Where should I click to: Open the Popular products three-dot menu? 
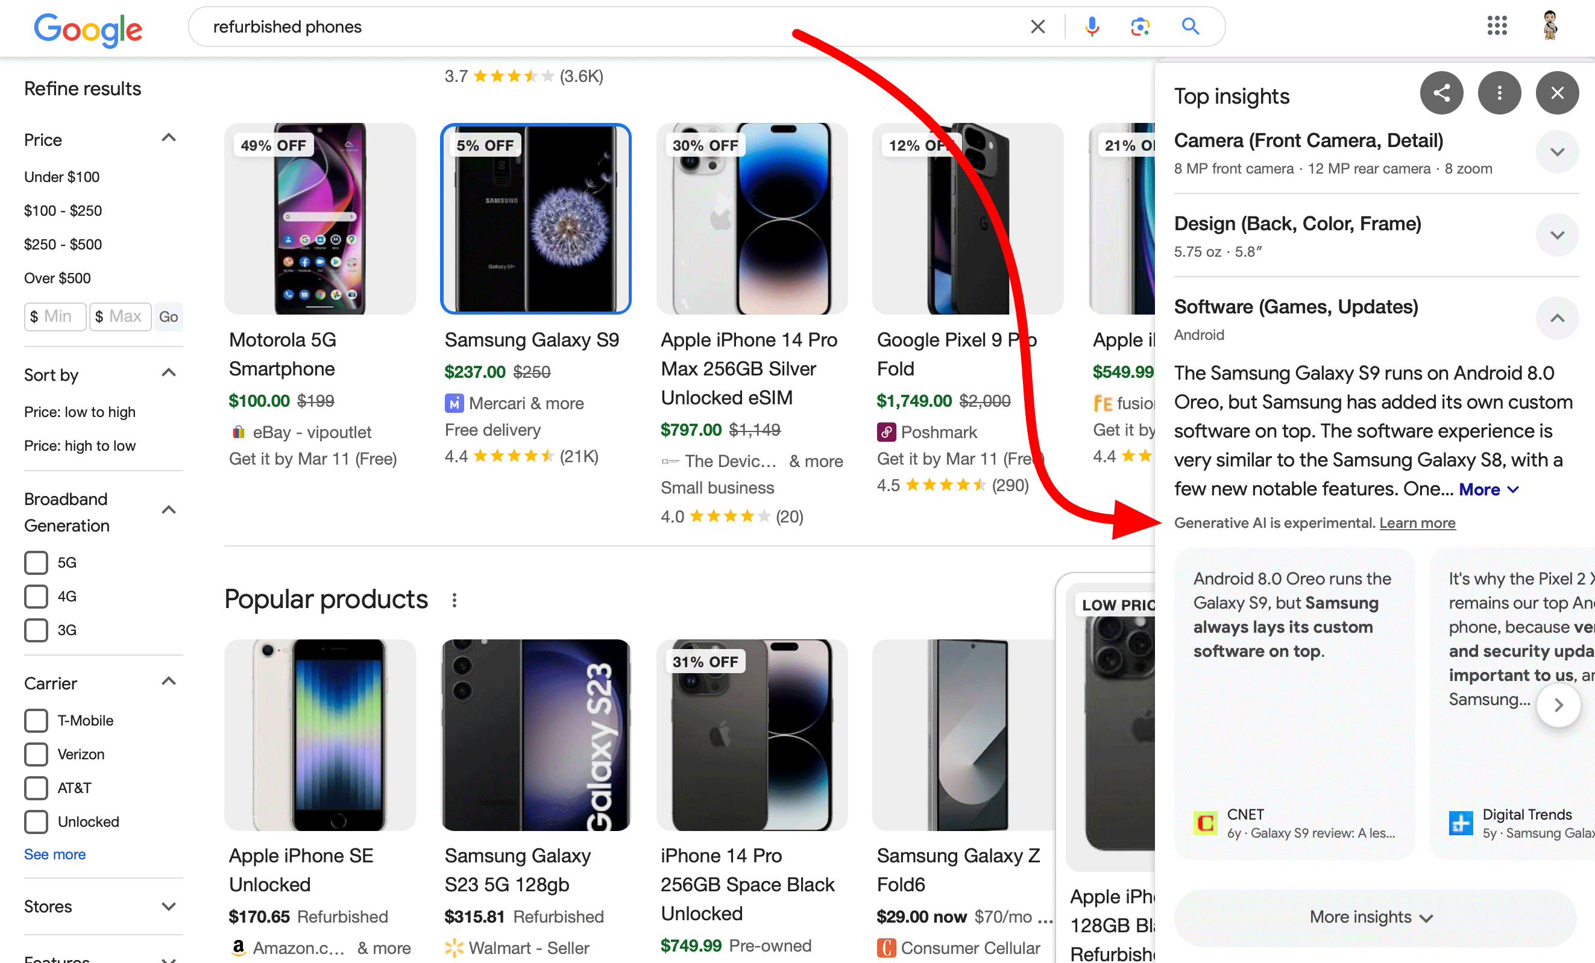pos(455,601)
